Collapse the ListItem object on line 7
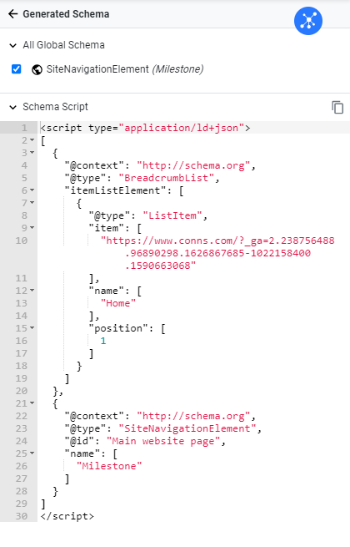Screen dimensions: 350x547 pos(32,203)
